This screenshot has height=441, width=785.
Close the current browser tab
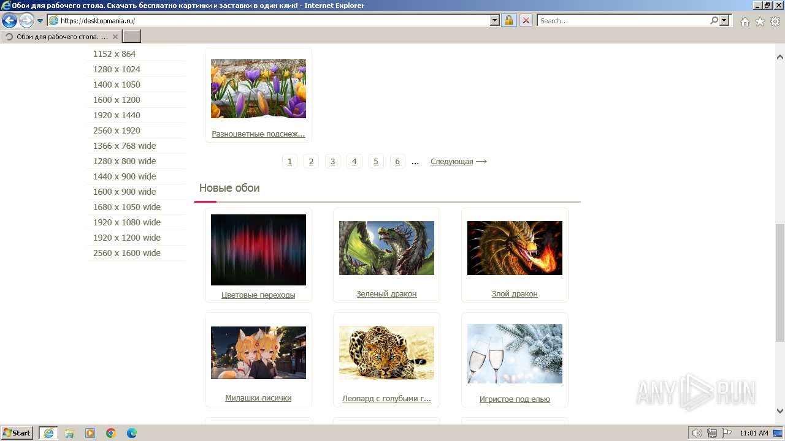click(x=115, y=37)
